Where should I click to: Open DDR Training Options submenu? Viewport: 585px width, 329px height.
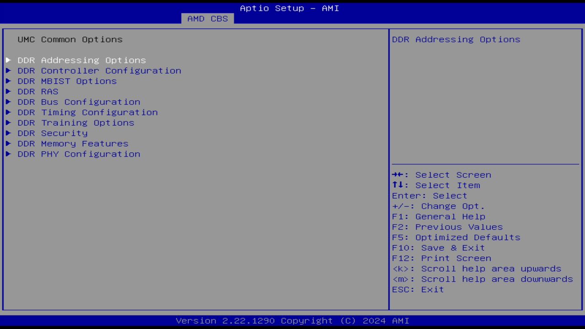(x=76, y=123)
